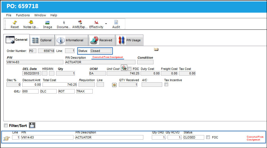267x148 pixels.
Task: Switch to the General tab
Action: [x=17, y=40]
